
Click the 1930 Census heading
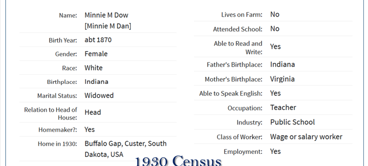178,161
